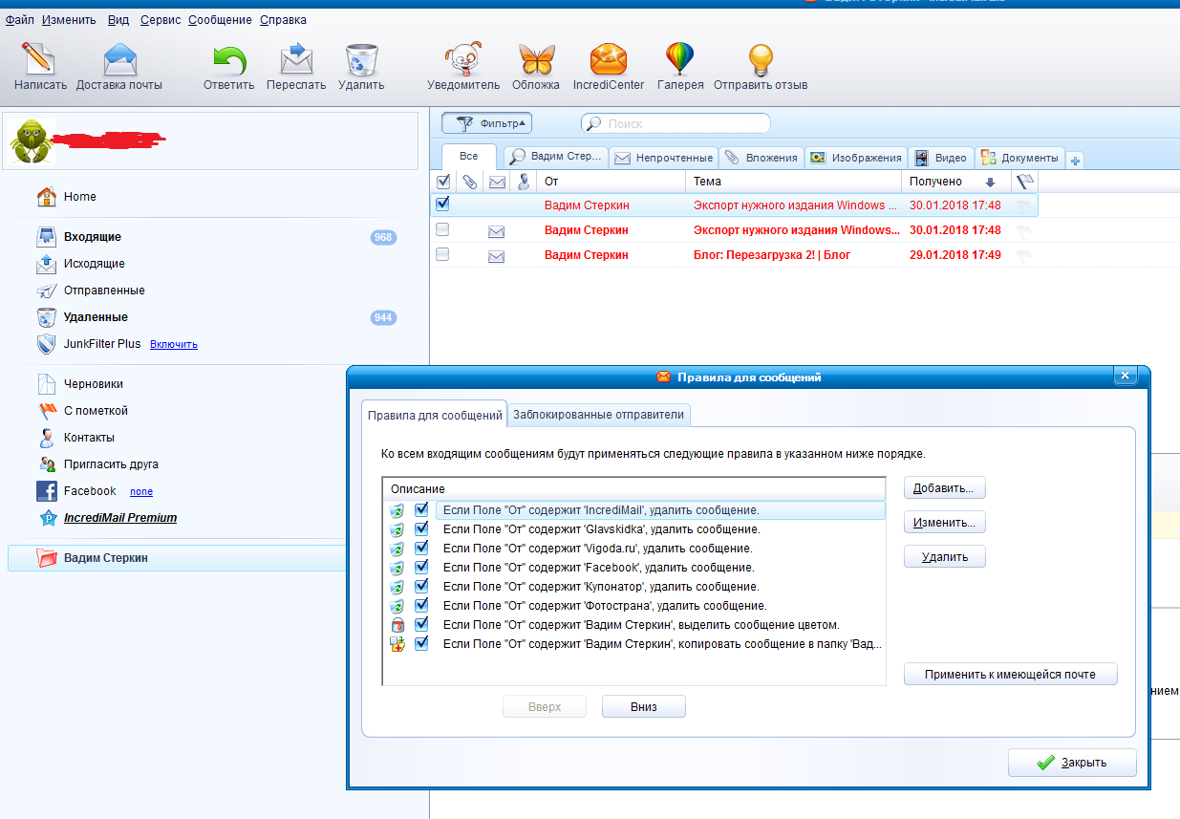This screenshot has height=819, width=1180.
Task: Switch to the Документы tab
Action: click(1019, 158)
